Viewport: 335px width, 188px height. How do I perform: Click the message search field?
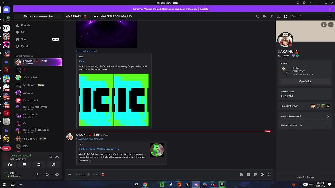311,16
